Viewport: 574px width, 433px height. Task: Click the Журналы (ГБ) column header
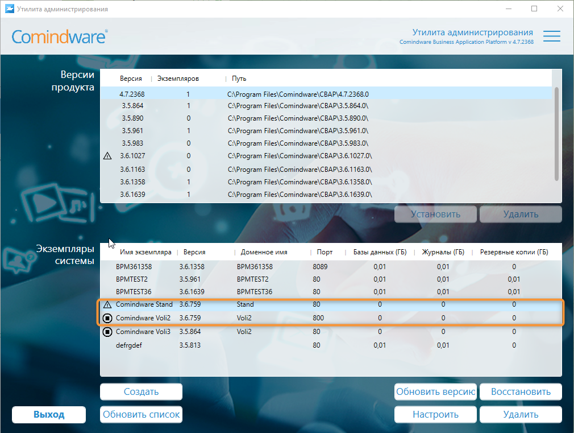[443, 252]
